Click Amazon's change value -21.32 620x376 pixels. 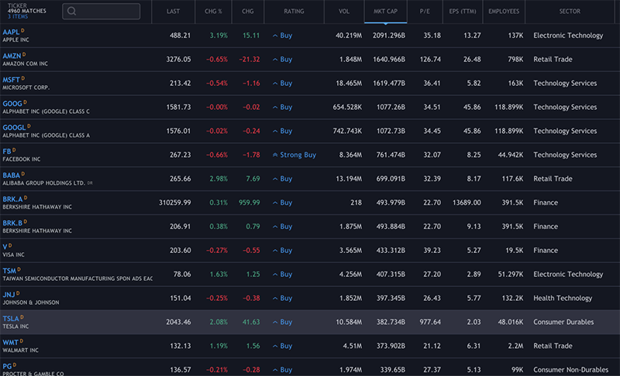pos(249,59)
